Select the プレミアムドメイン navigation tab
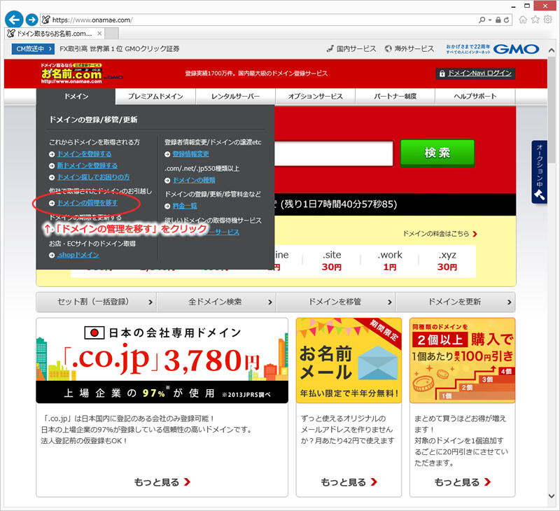Screen dimensions: 560x511 coord(155,97)
